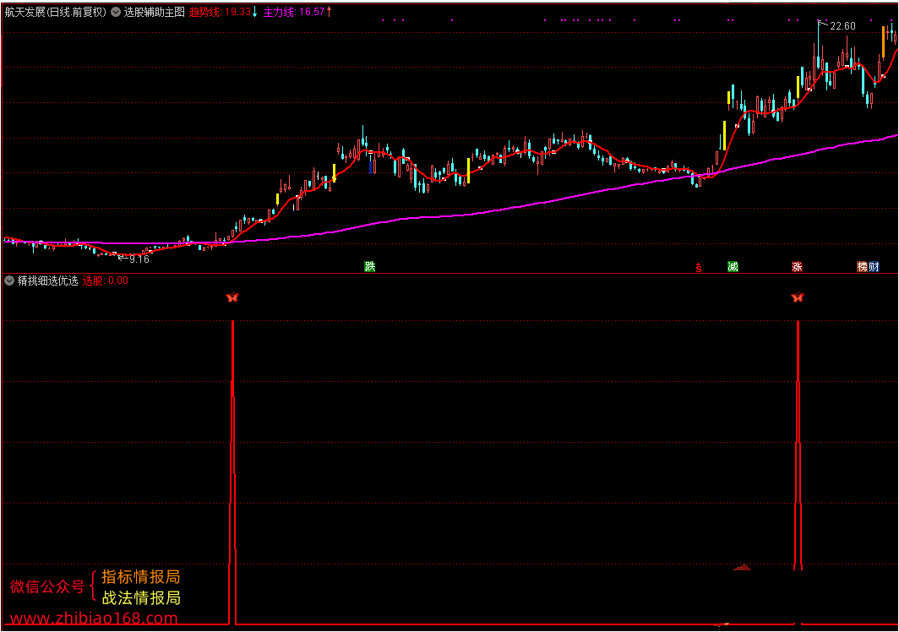Image resolution: width=899 pixels, height=632 pixels.
Task: Open the dropdown beside 航天发展 chart title
Action: 116,12
